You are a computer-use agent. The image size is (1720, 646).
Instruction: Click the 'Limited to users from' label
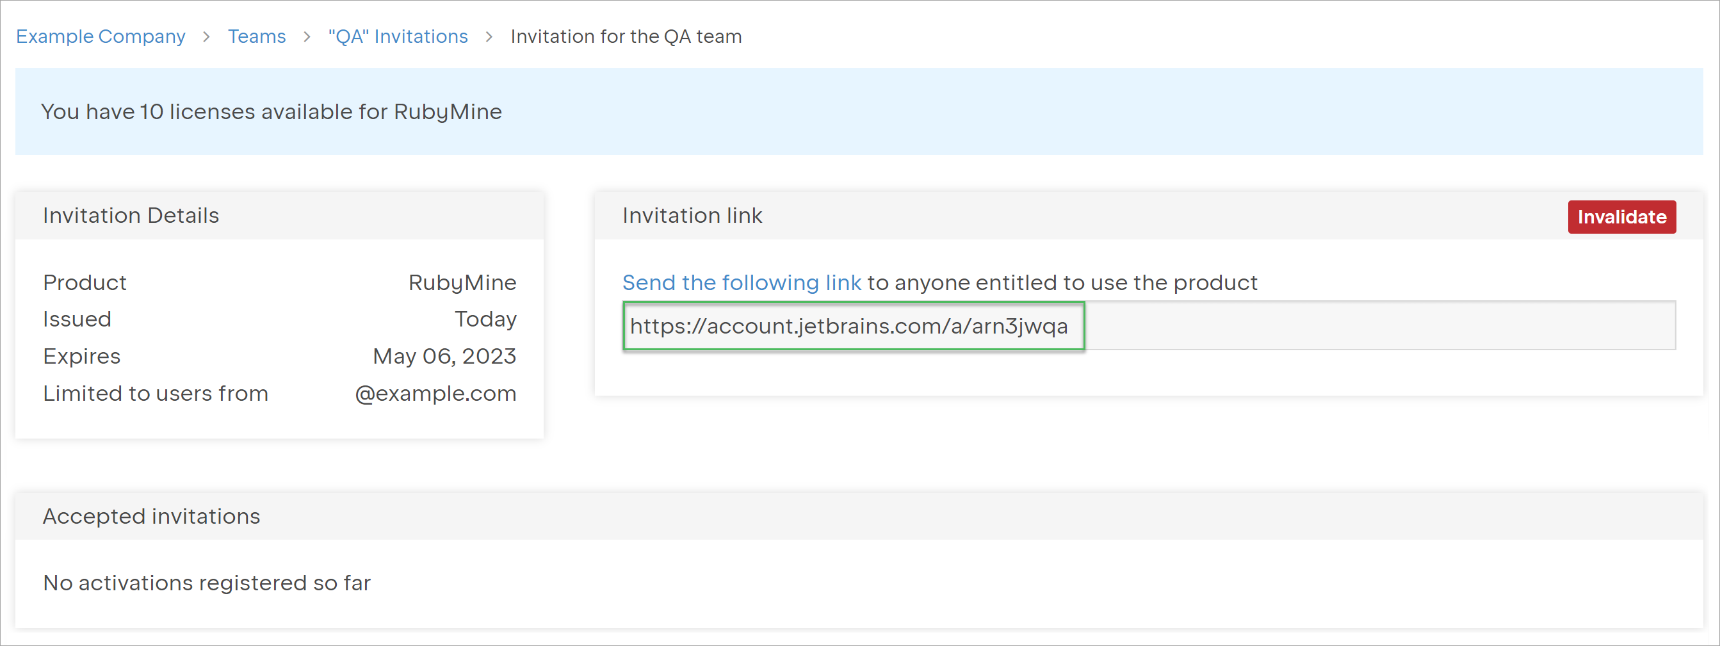pyautogui.click(x=156, y=393)
